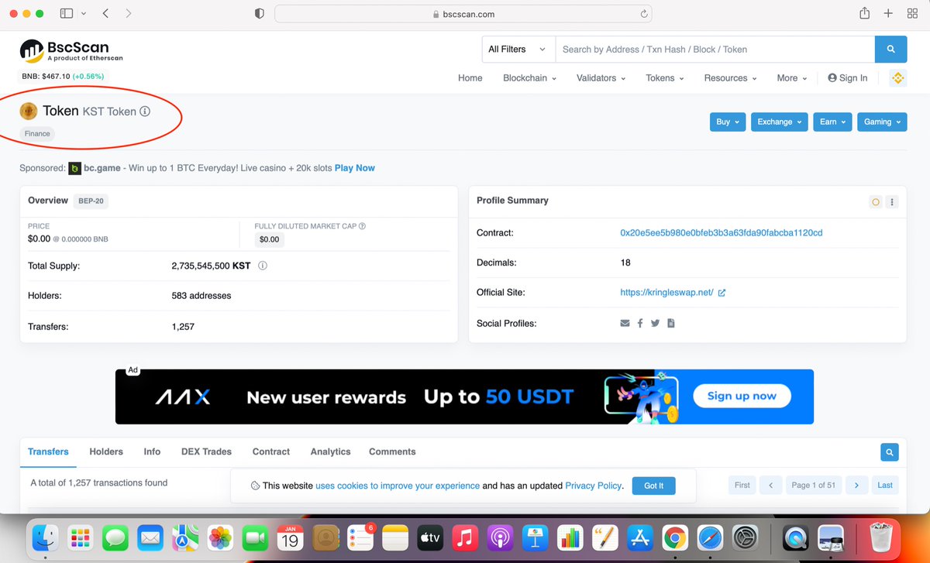
Task: Open the Earn dropdown button
Action: tap(833, 122)
